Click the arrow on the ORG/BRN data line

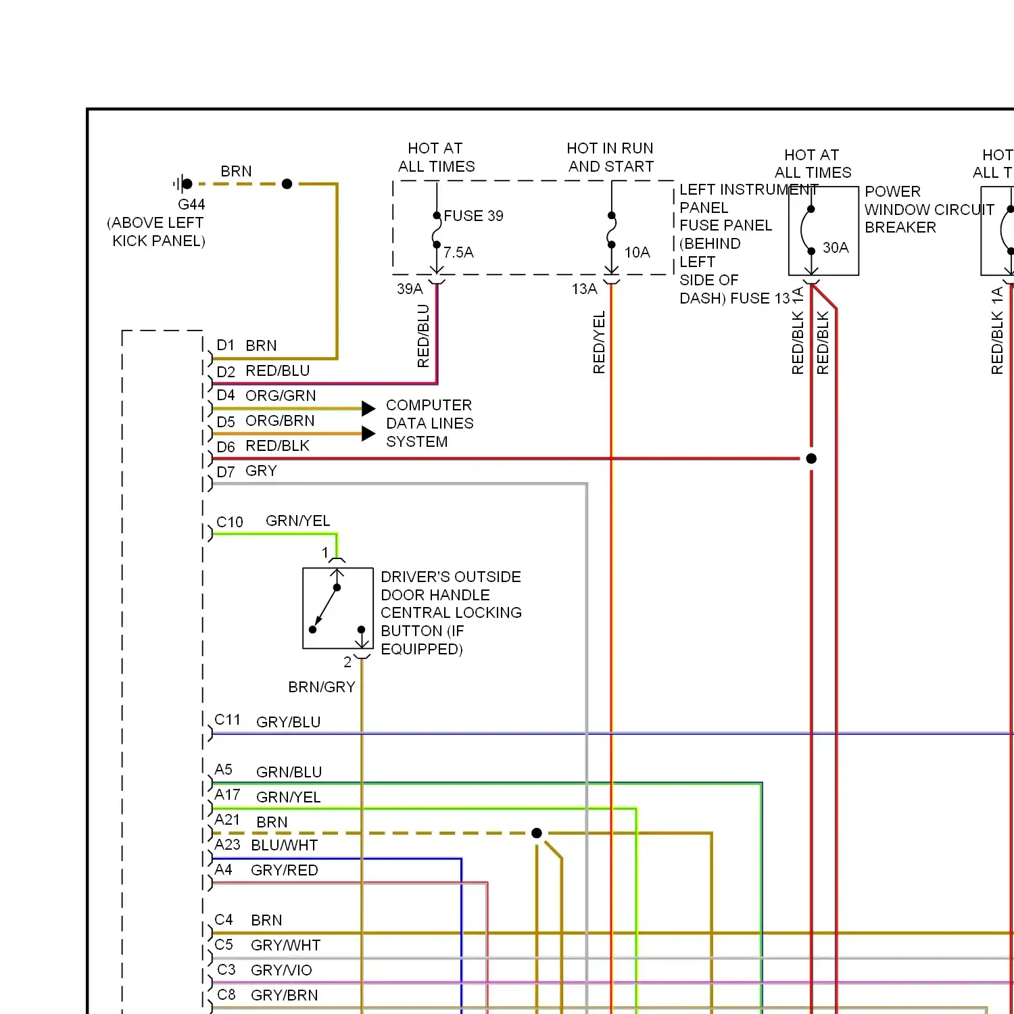[x=368, y=433]
